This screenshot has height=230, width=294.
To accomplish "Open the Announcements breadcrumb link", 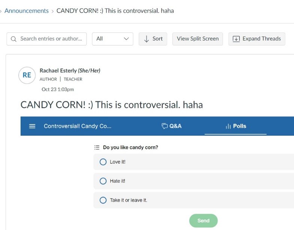I will click(27, 11).
